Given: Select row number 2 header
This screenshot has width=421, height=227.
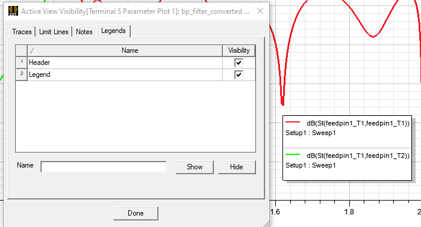Looking at the screenshot, I should pyautogui.click(x=22, y=74).
